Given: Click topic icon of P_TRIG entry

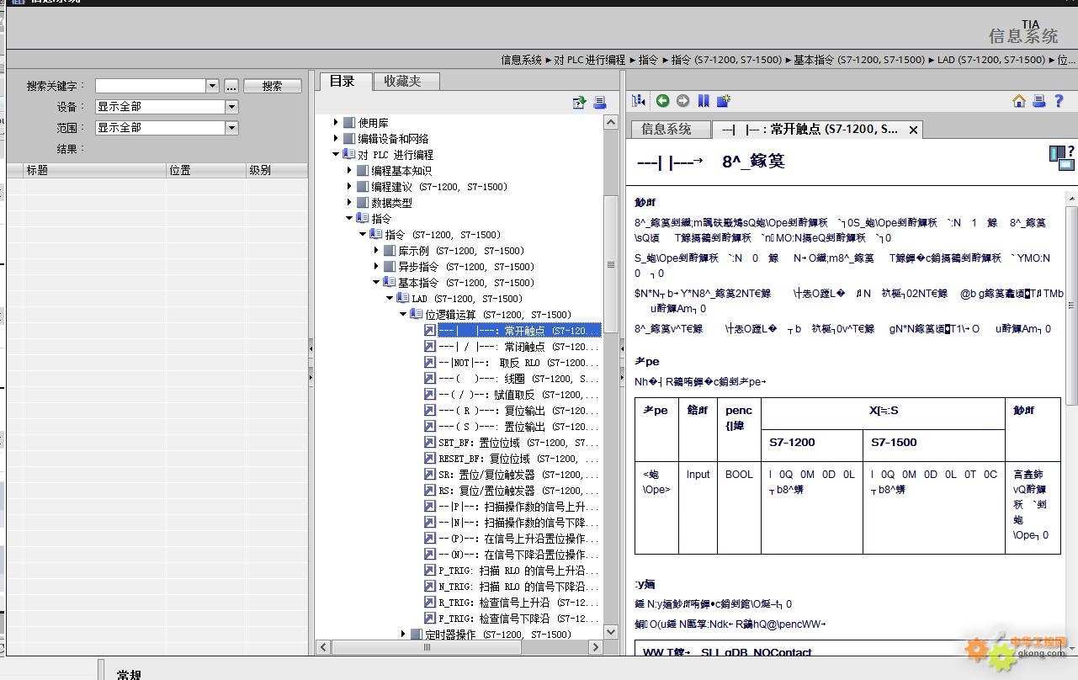Looking at the screenshot, I should click(x=430, y=571).
